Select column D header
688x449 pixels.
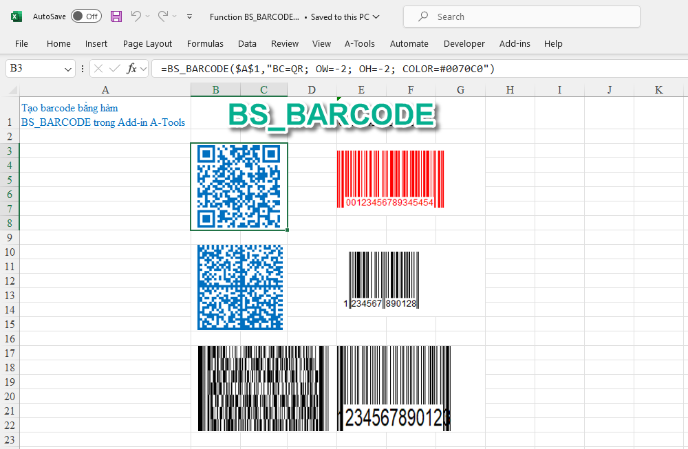coord(312,90)
